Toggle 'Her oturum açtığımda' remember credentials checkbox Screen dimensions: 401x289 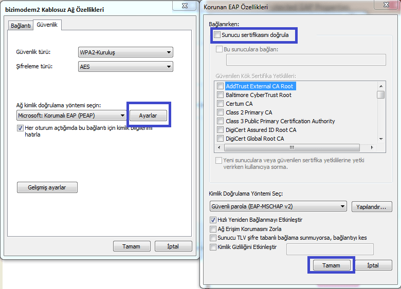click(20, 128)
